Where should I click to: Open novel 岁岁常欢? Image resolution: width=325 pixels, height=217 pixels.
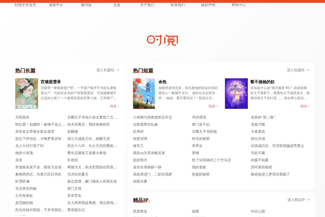pyautogui.click(x=74, y=196)
